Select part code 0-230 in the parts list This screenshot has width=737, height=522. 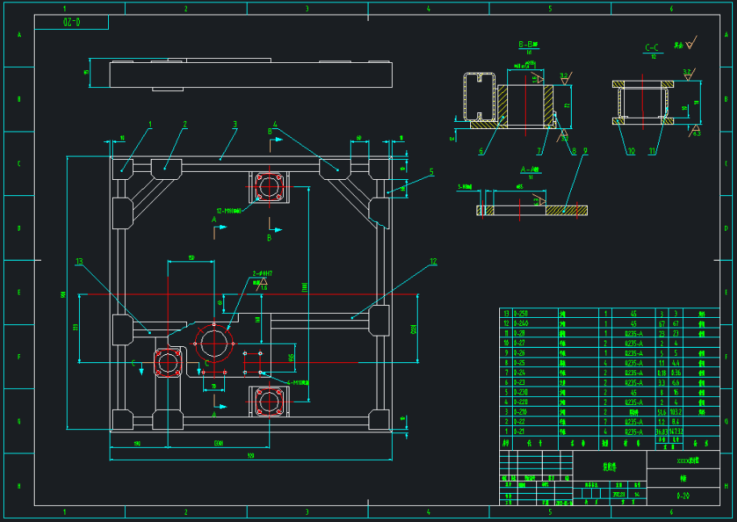coord(521,392)
